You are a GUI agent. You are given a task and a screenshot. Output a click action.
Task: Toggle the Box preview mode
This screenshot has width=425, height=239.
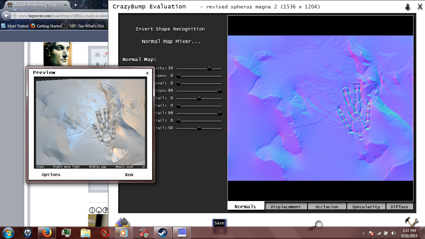tap(129, 175)
